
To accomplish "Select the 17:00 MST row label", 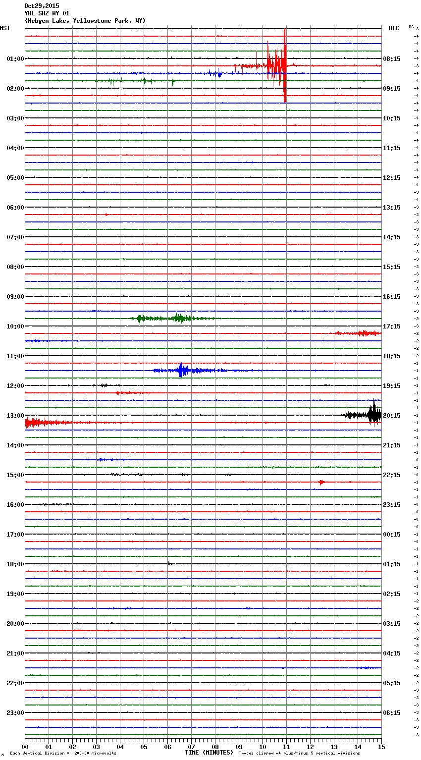I will (15, 534).
